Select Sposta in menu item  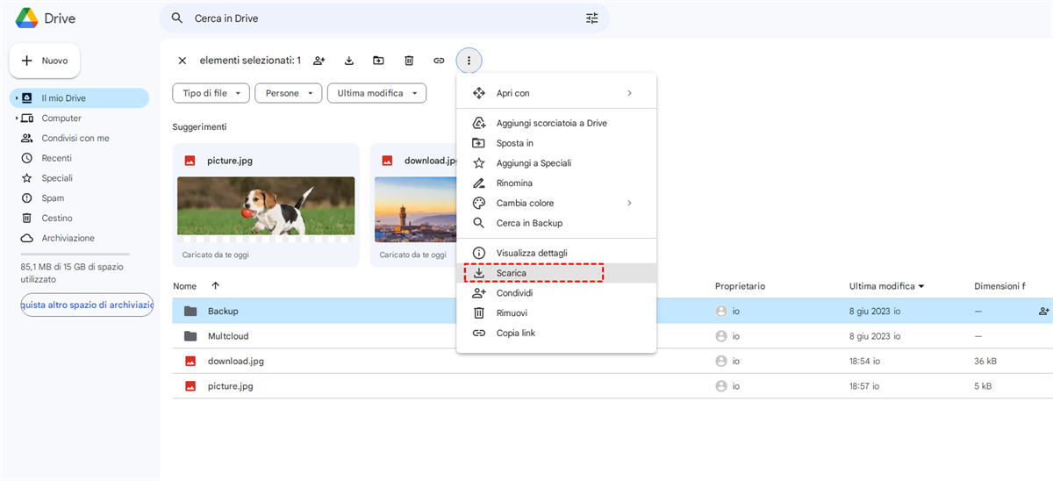pos(556,143)
